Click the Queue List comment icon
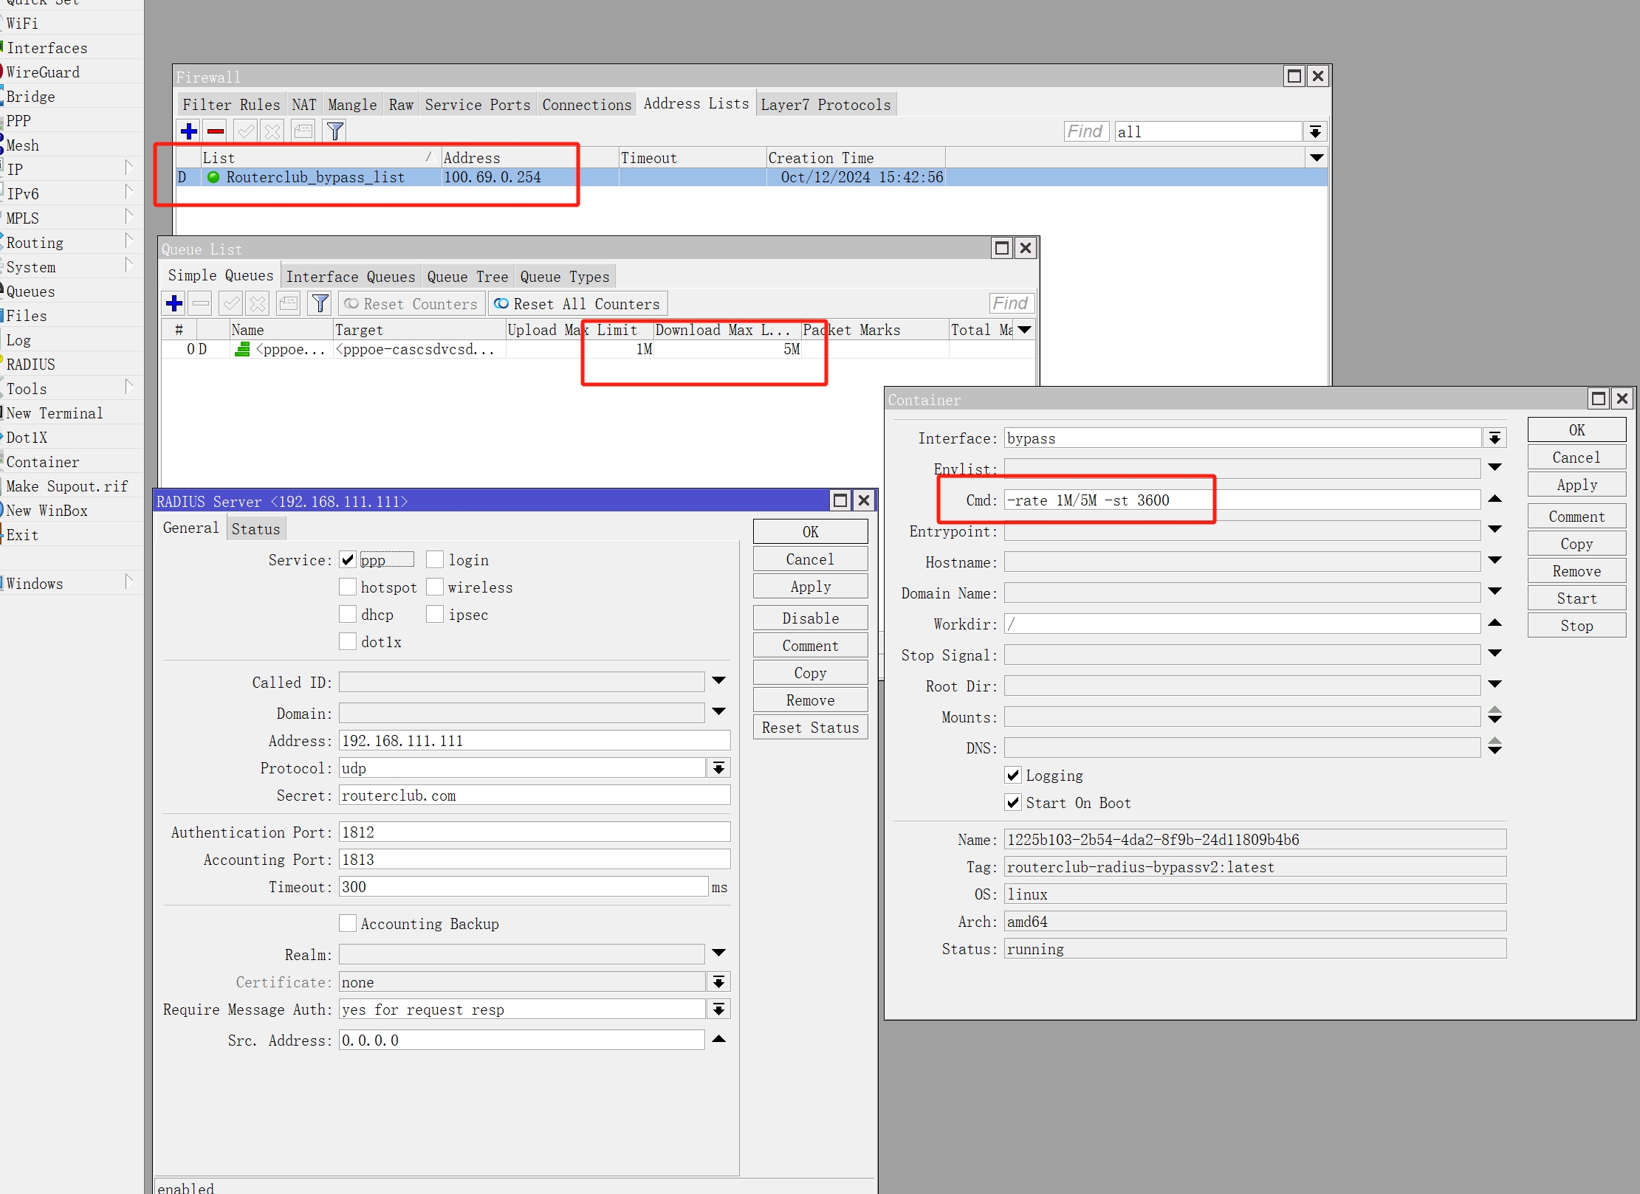Viewport: 1640px width, 1194px height. [289, 303]
